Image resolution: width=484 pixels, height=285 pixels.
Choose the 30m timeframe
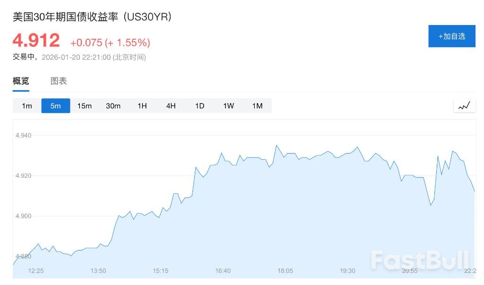(113, 106)
